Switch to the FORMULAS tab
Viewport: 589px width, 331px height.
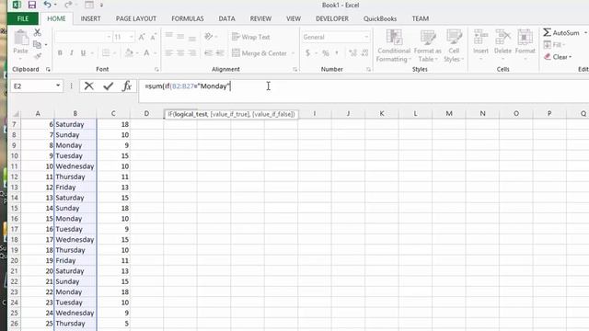(x=188, y=18)
